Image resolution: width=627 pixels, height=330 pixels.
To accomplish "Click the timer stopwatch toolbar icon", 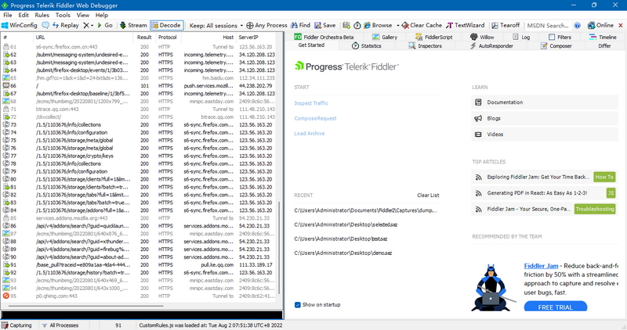I will pyautogui.click(x=357, y=25).
